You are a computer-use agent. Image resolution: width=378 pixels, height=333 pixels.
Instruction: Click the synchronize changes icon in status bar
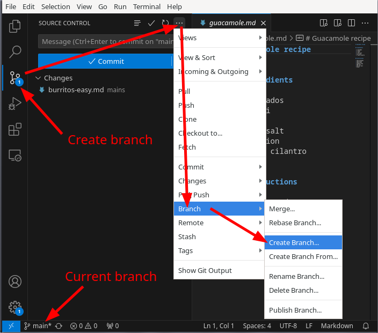coord(59,326)
